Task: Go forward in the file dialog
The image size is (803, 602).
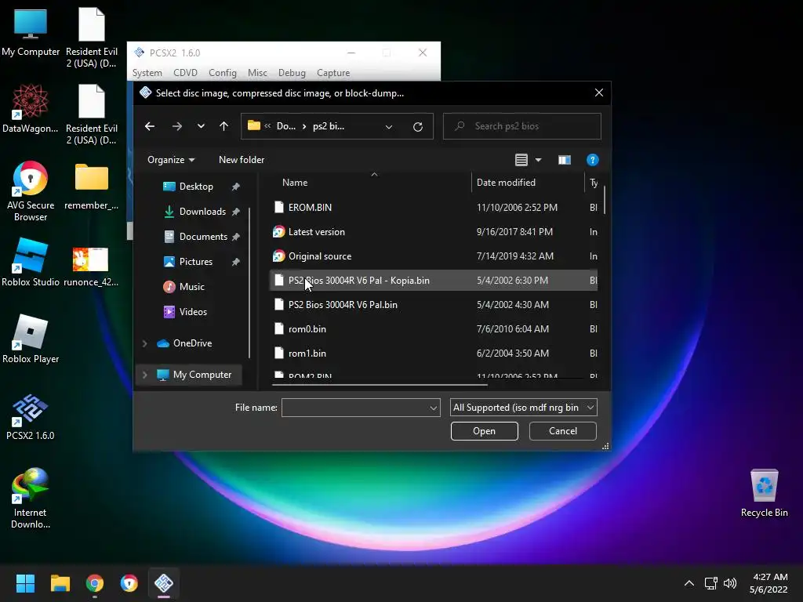Action: coord(176,126)
